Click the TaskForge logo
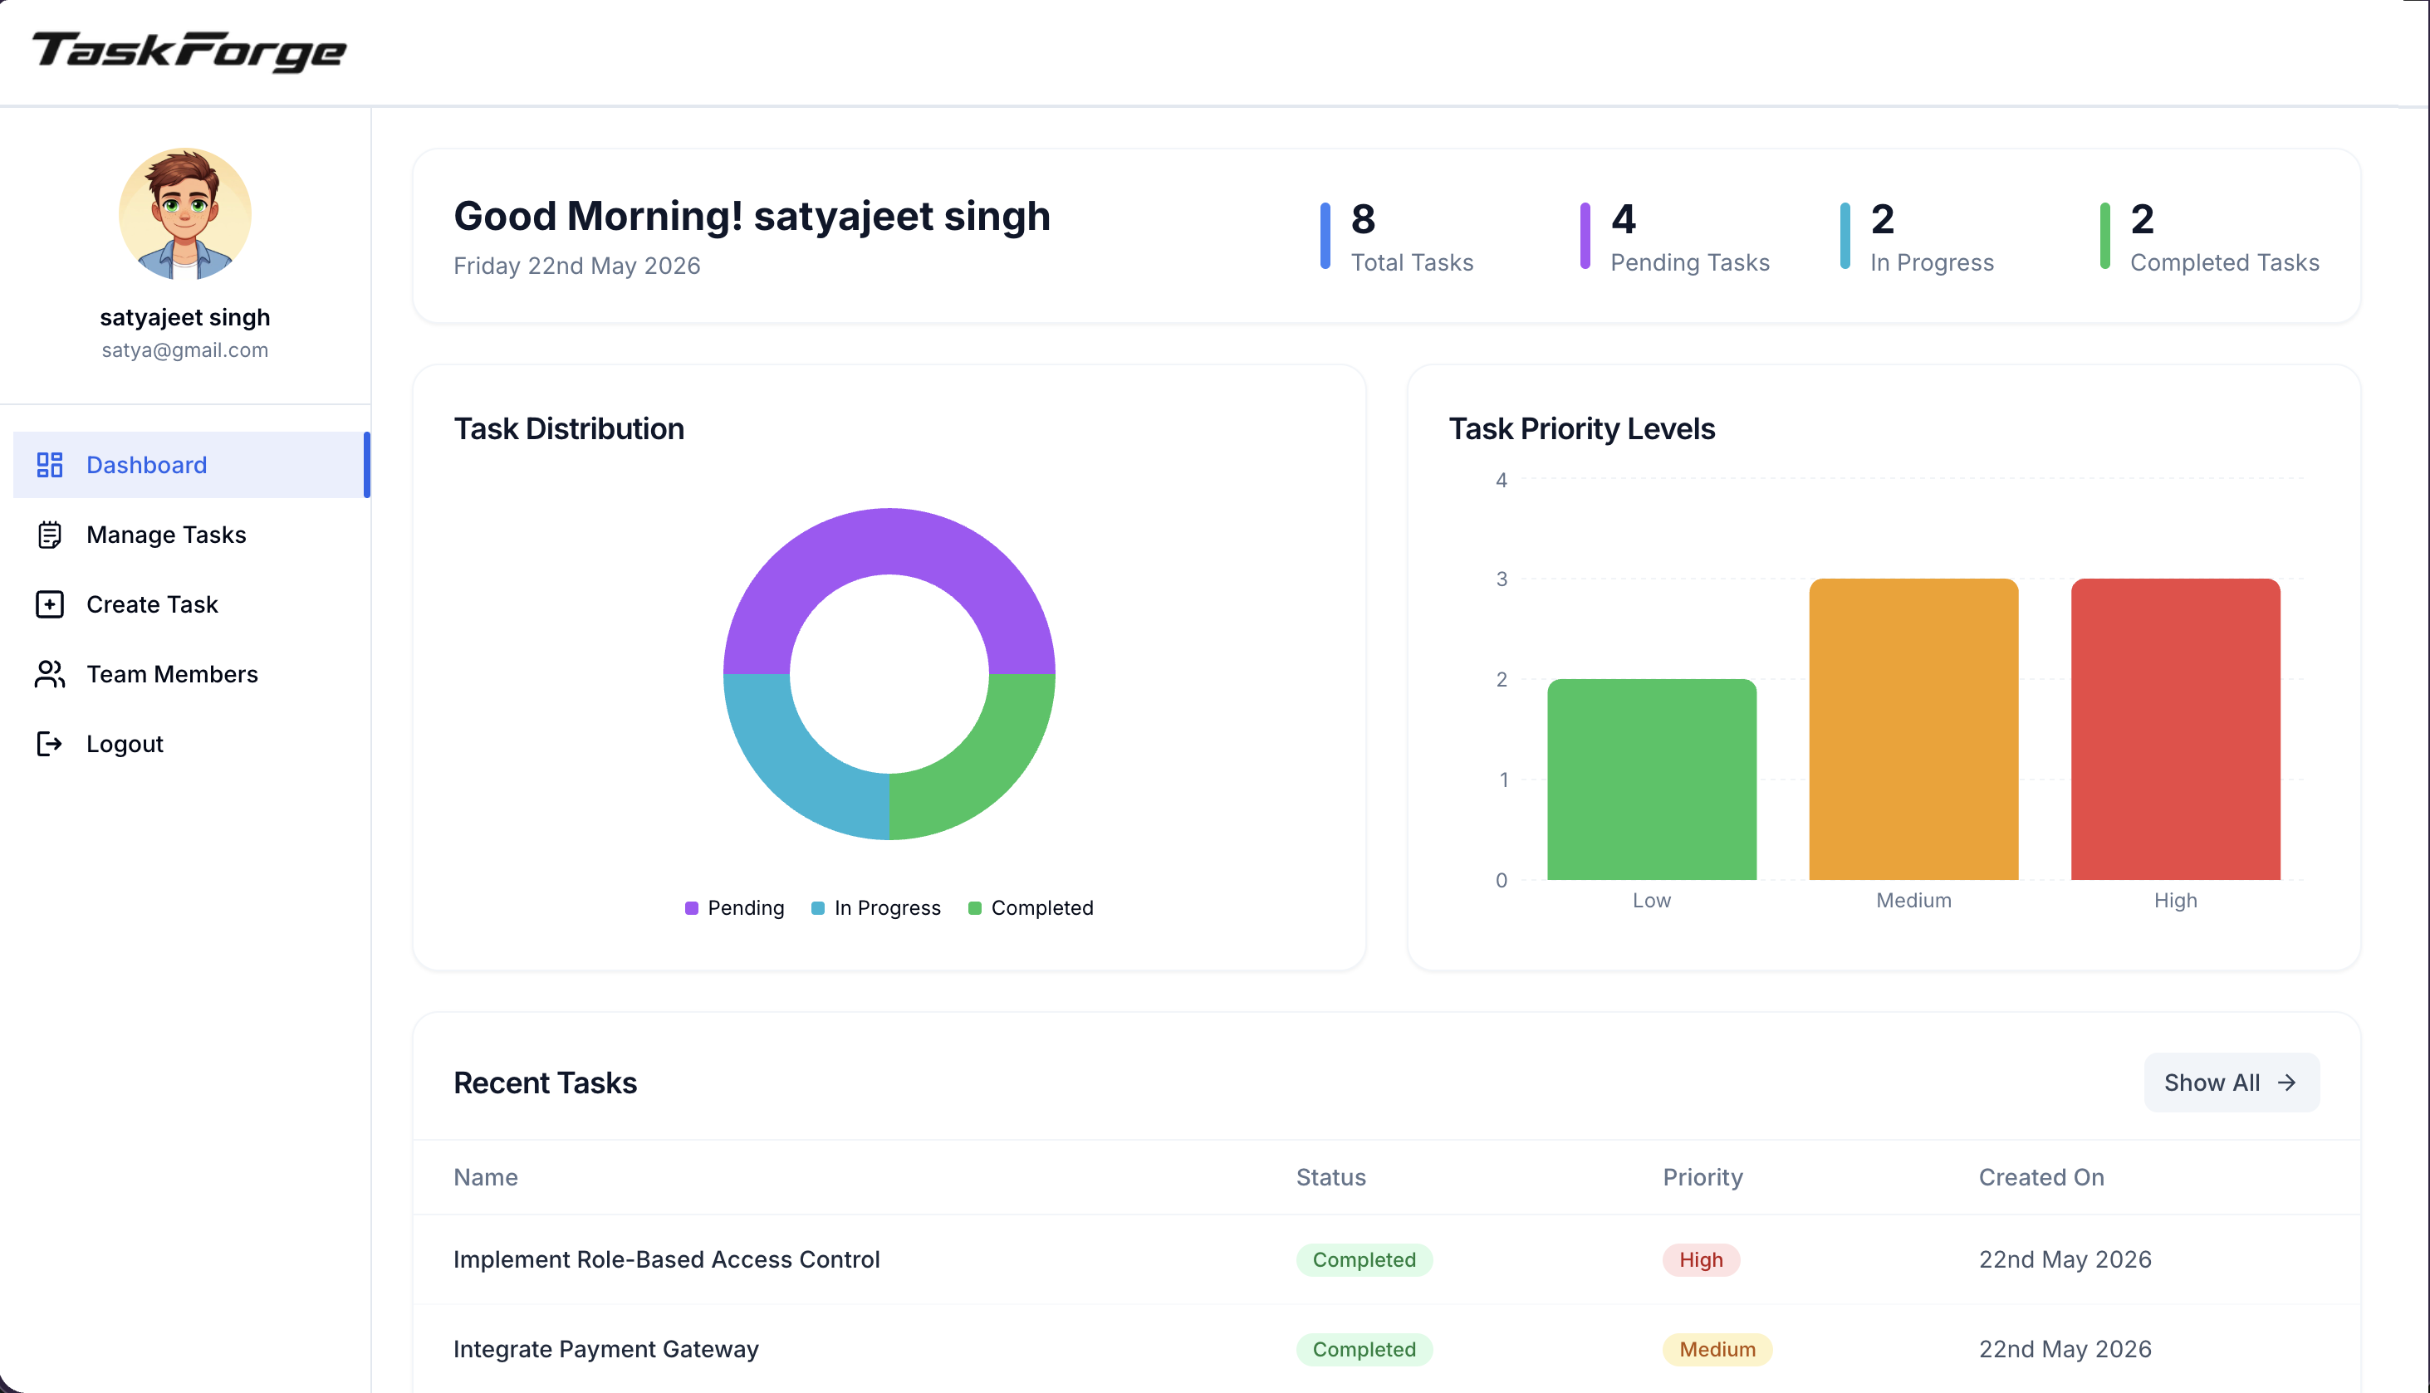This screenshot has width=2430, height=1393. (x=189, y=51)
